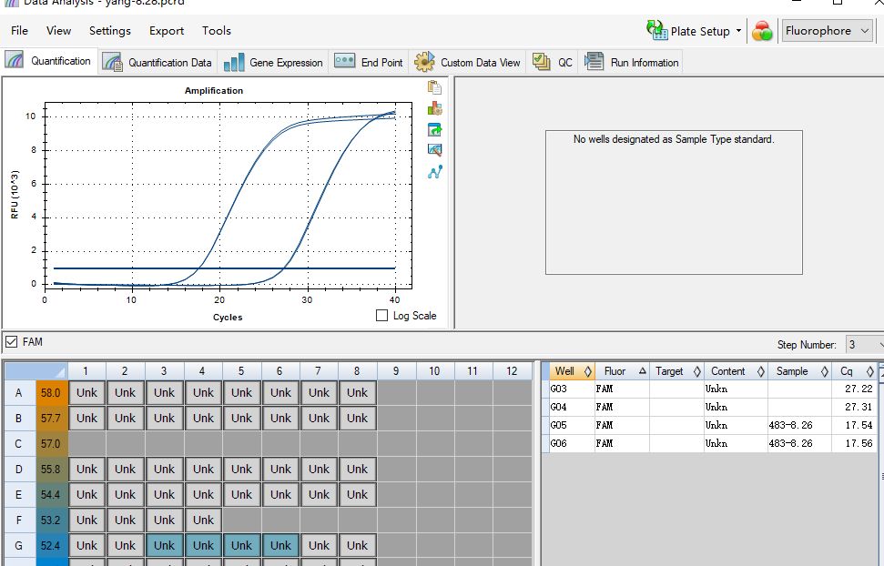Image resolution: width=884 pixels, height=566 pixels.
Task: Sort by Fluor column header
Action: [622, 371]
